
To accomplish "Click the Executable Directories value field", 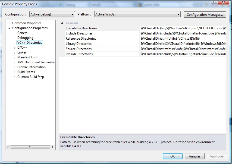I will [183, 28].
